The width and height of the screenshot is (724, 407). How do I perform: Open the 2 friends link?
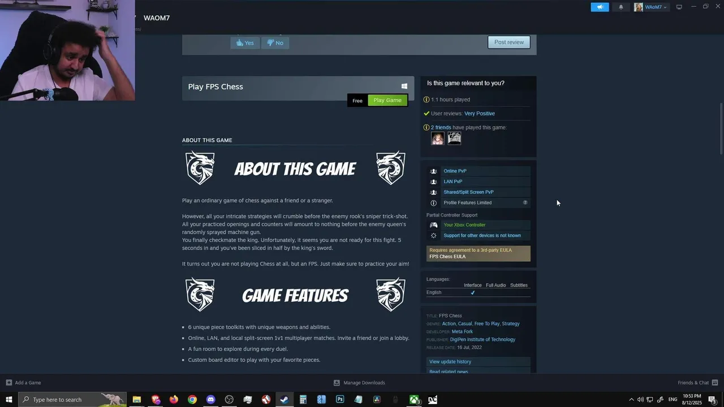pos(441,127)
